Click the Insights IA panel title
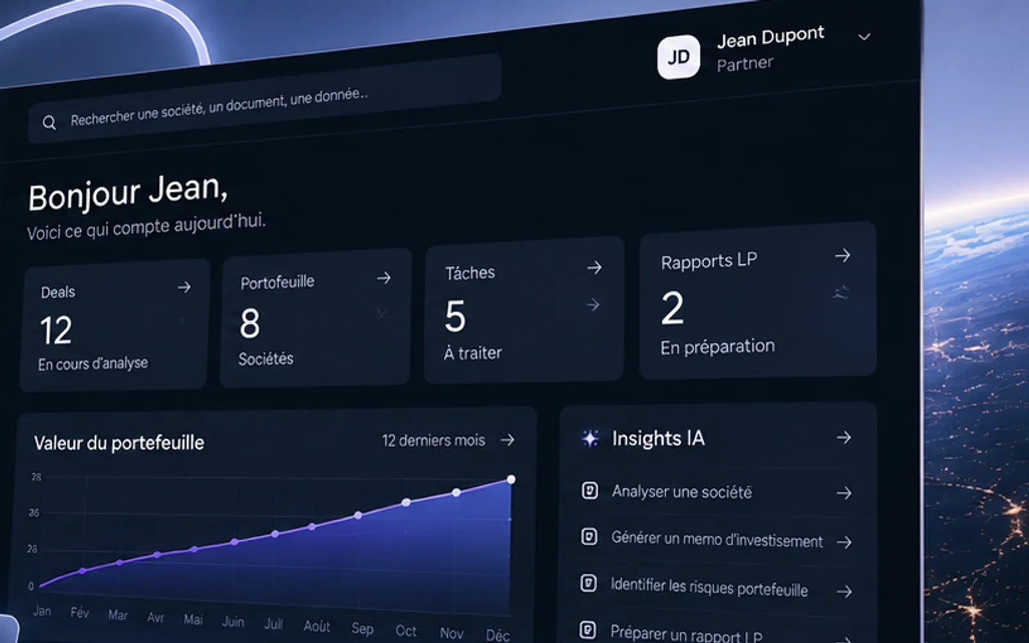Screen dimensions: 1029x643 click(x=658, y=439)
